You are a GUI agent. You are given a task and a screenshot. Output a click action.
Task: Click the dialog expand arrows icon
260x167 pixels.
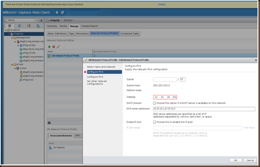pyautogui.click(x=256, y=60)
